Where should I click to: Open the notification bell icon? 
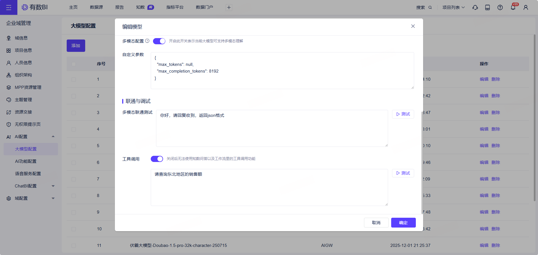click(x=513, y=8)
